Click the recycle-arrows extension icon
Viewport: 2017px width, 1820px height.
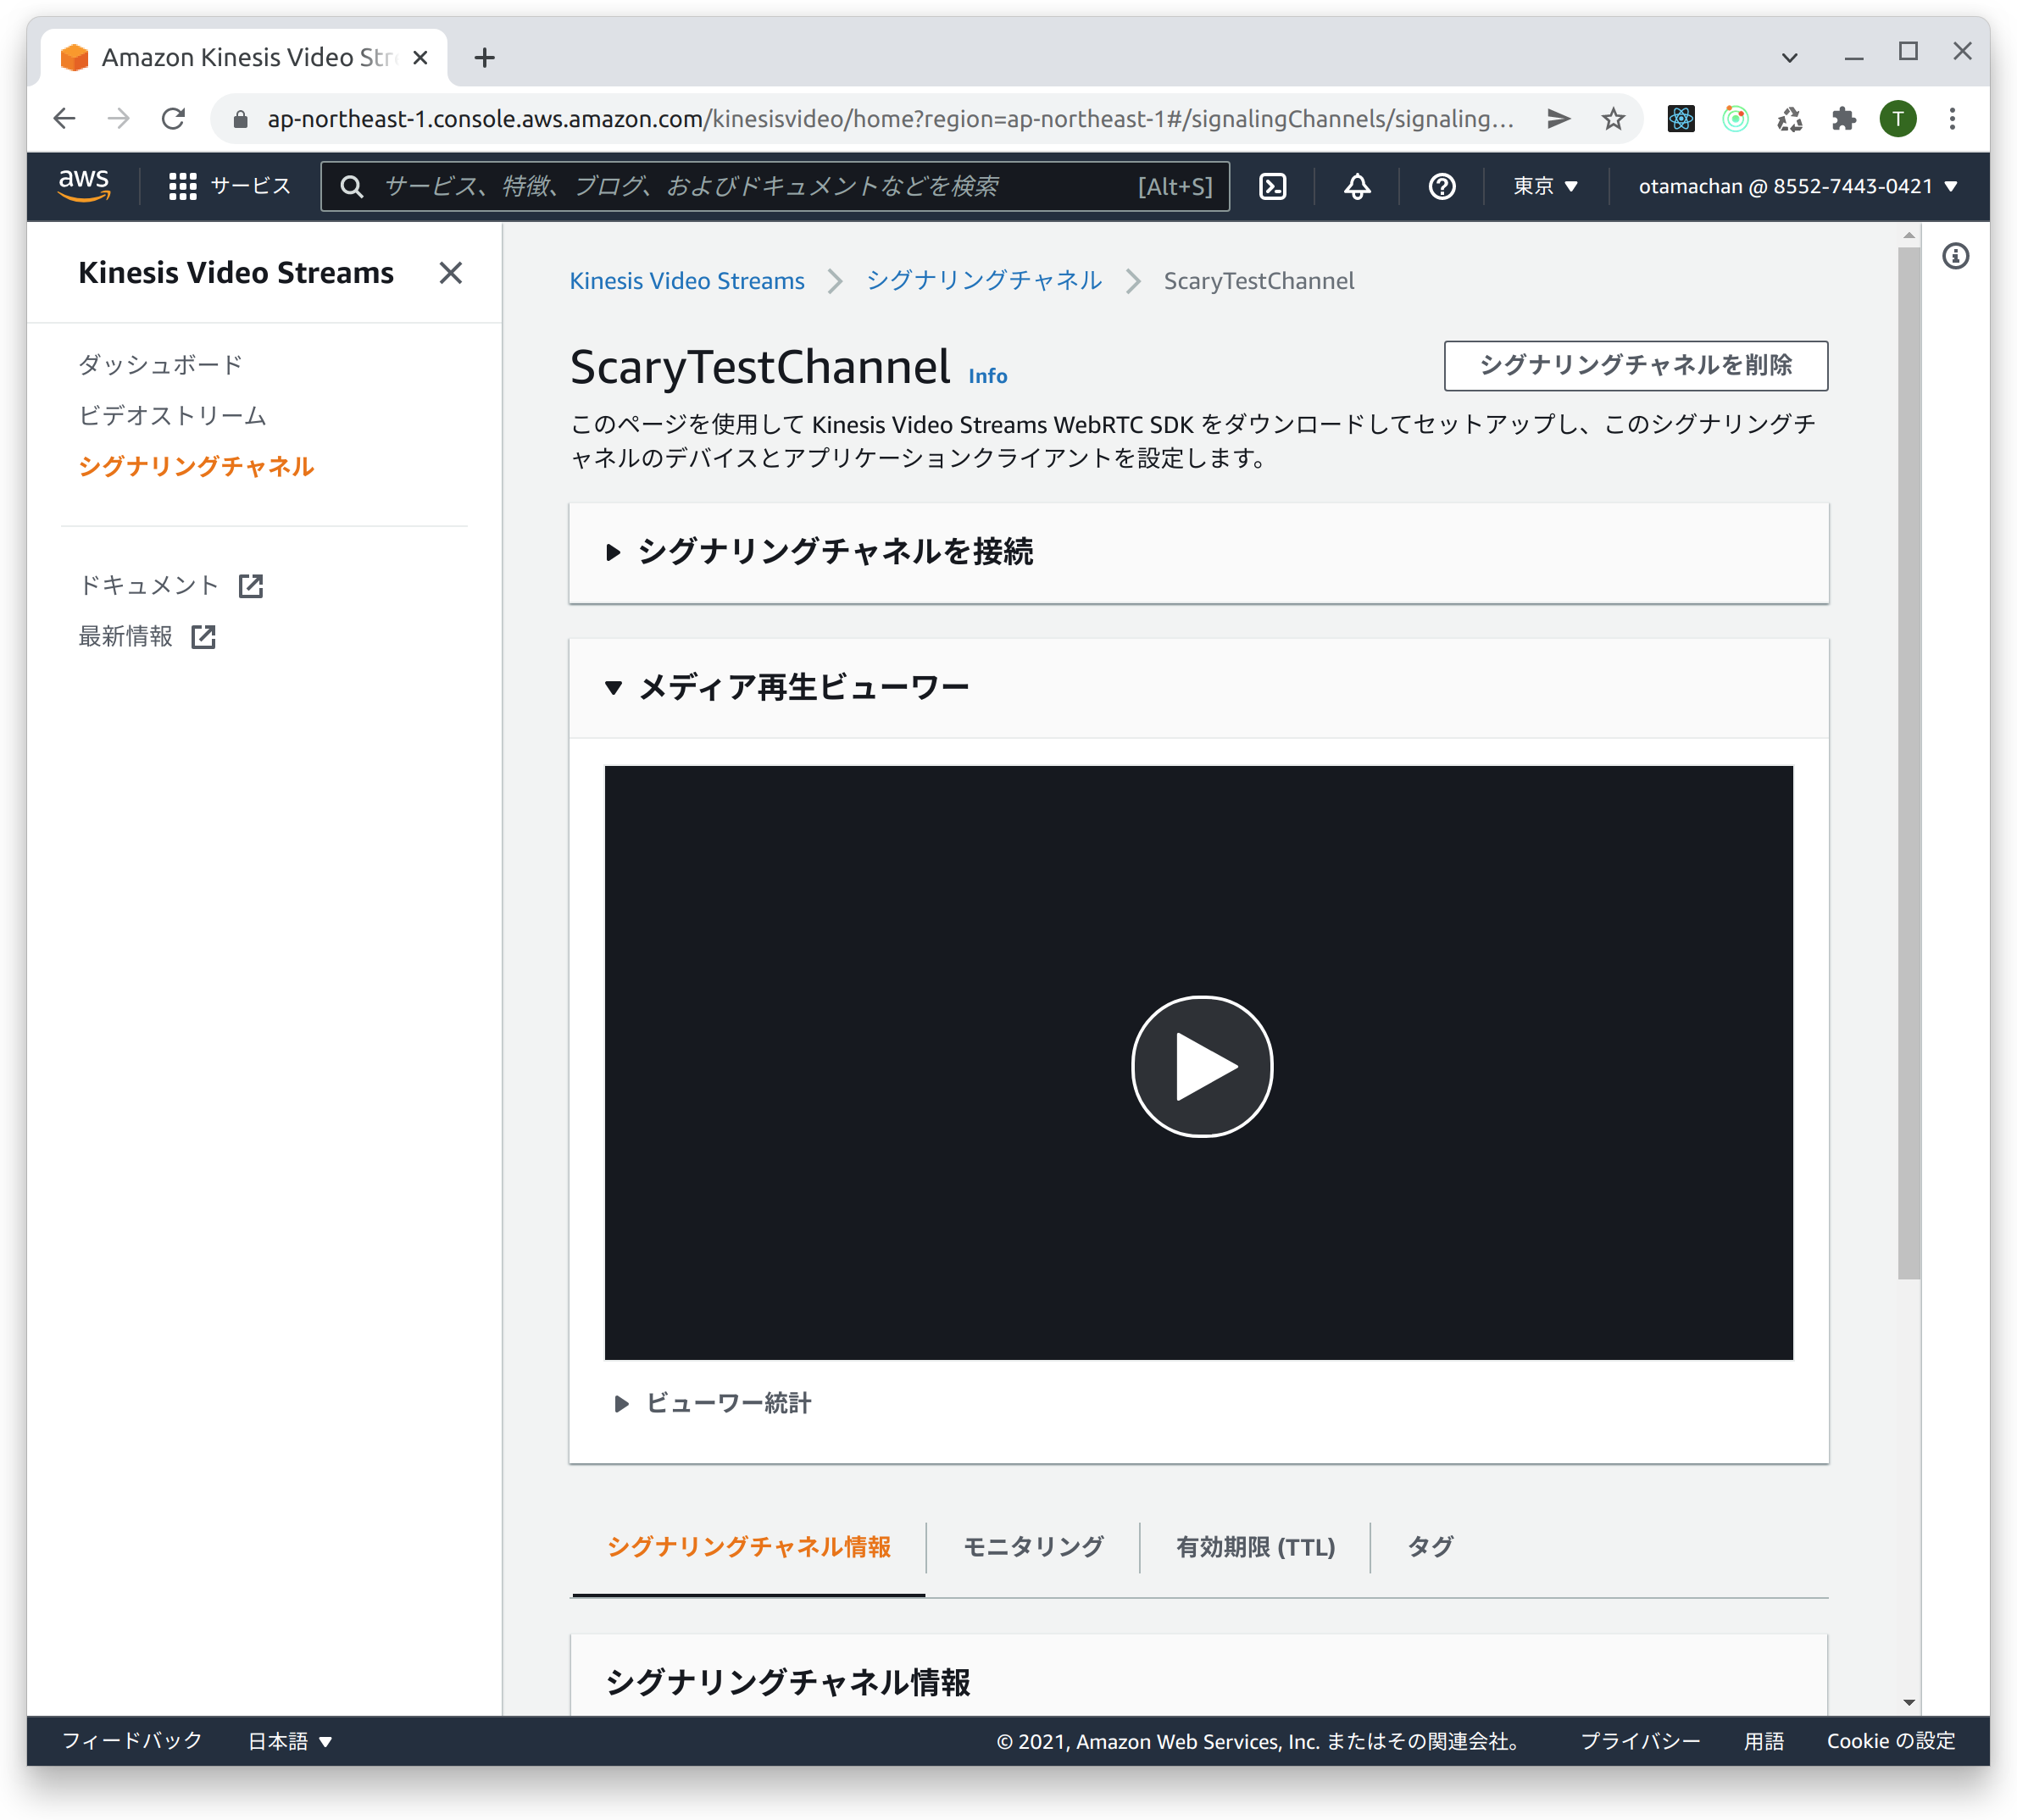click(1789, 119)
